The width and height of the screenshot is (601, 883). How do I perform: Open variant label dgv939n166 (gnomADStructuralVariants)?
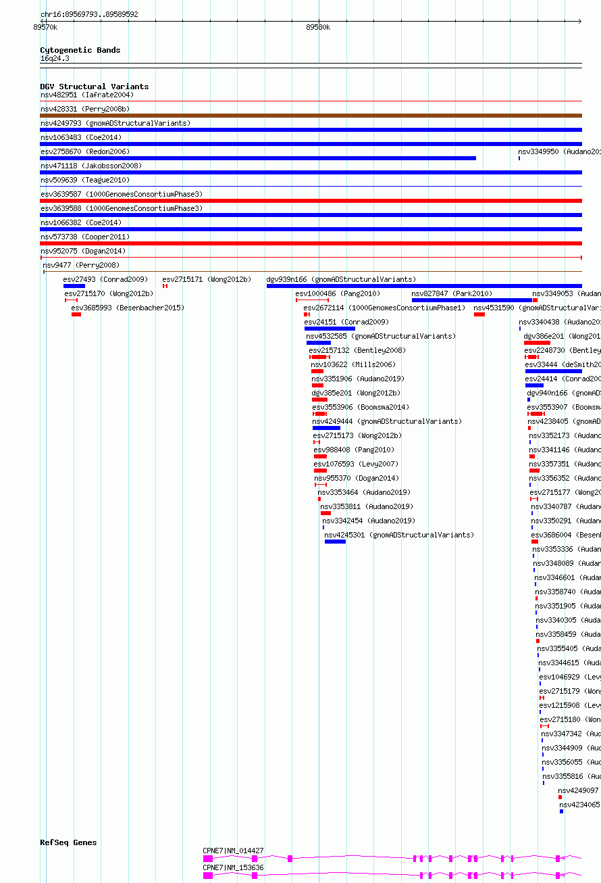(x=342, y=279)
